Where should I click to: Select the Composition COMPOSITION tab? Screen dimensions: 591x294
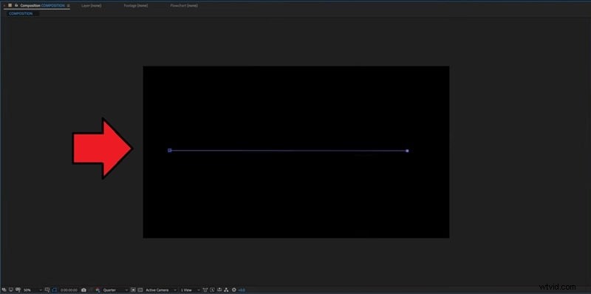[x=43, y=6]
